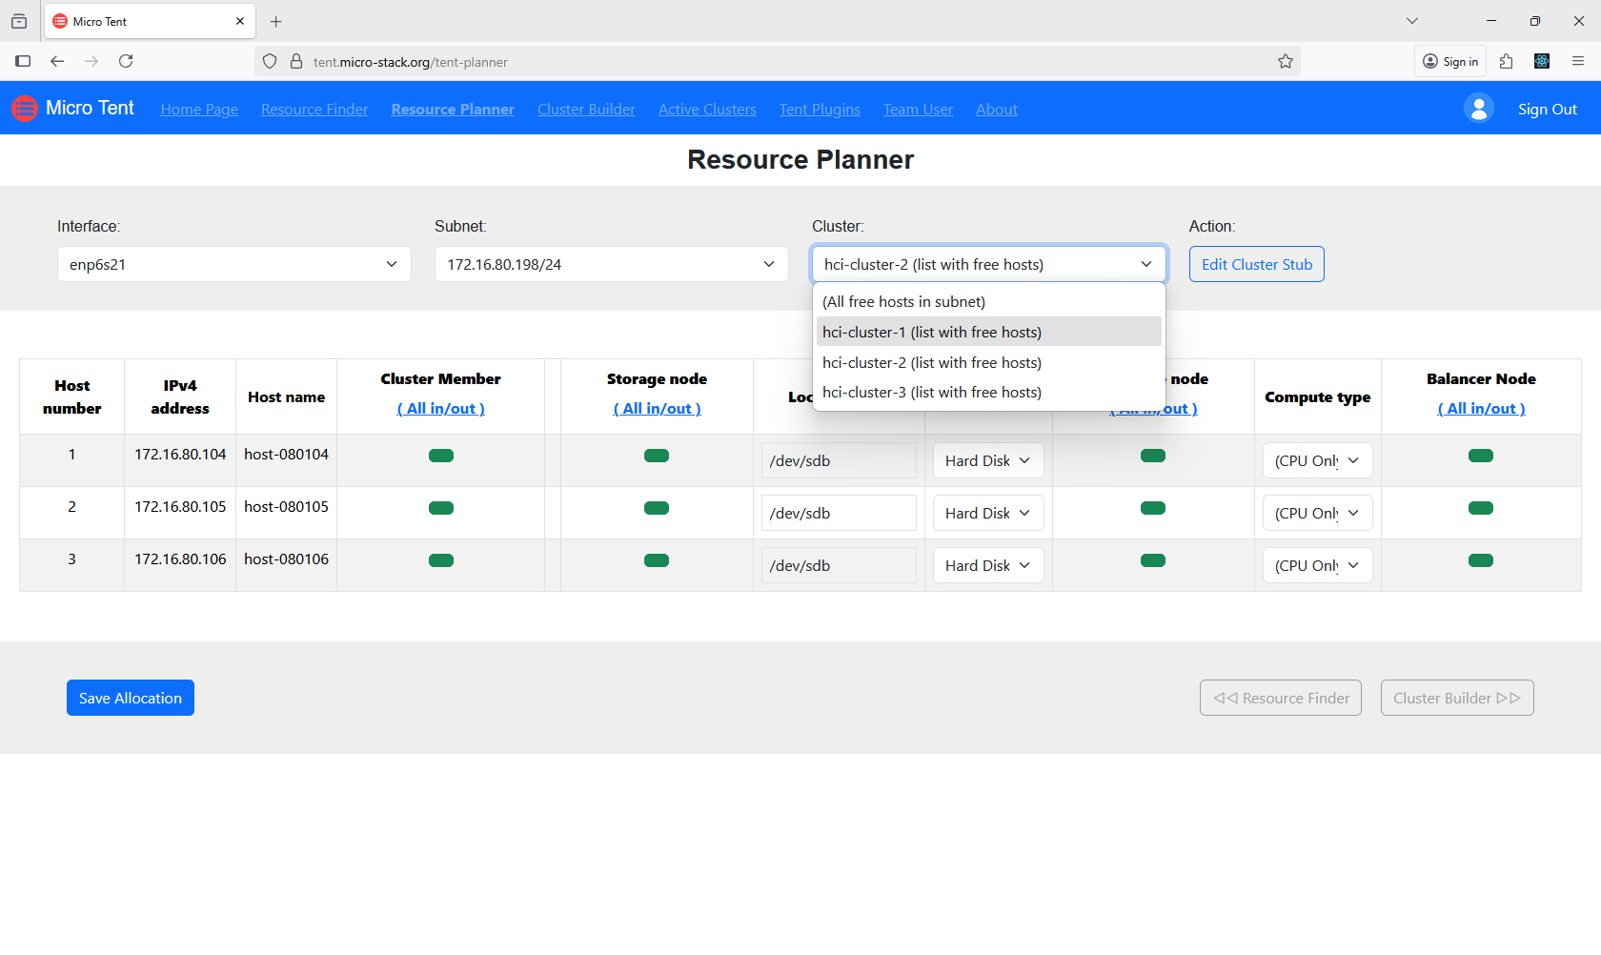Toggle Cluster Member status for host-080104
Viewport: 1601px width, 955px height.
point(440,455)
